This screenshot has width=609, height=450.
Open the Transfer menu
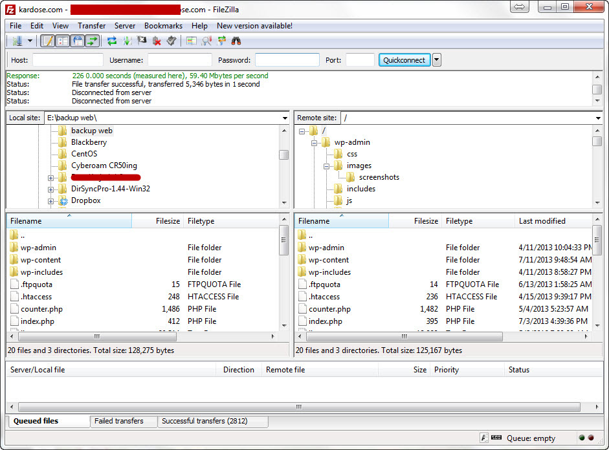point(92,26)
